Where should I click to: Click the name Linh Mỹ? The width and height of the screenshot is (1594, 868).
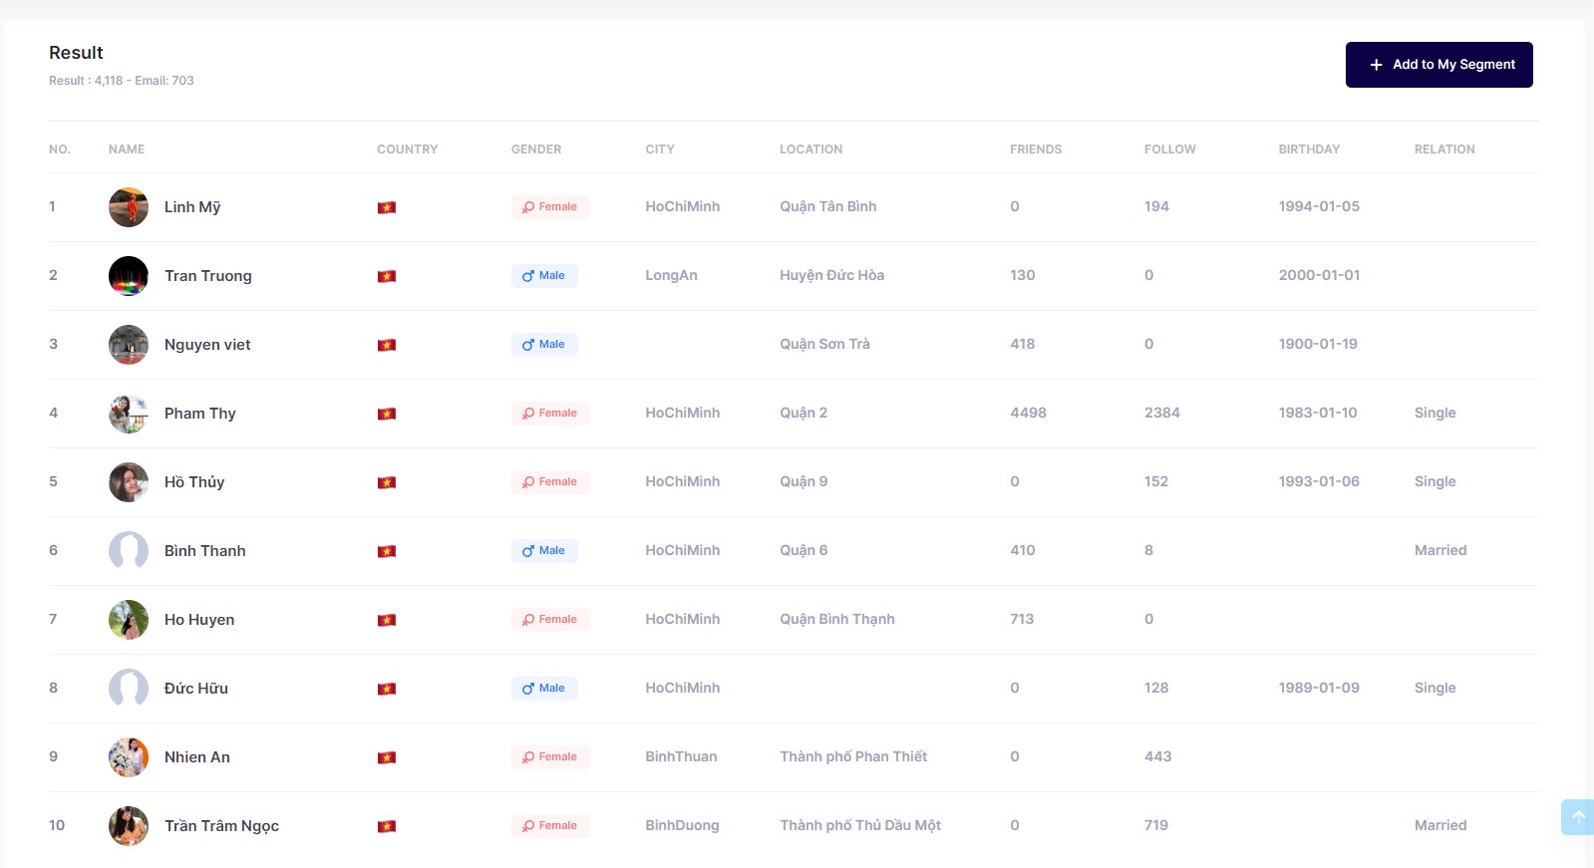[192, 207]
